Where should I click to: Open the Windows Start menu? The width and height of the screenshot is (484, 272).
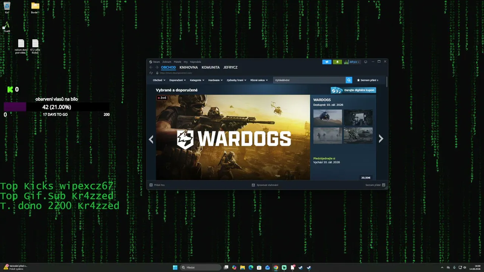(175, 267)
